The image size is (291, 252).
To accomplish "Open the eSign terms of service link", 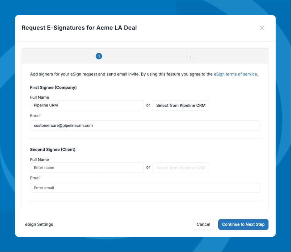I will pyautogui.click(x=235, y=74).
